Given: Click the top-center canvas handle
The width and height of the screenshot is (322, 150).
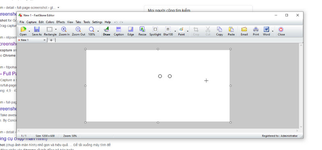Looking at the screenshot, I should [x=158, y=49].
